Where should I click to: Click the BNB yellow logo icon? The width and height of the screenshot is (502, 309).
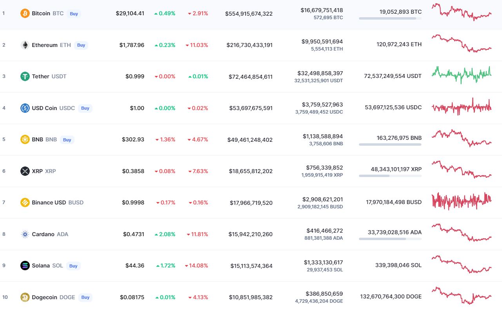[x=25, y=139]
